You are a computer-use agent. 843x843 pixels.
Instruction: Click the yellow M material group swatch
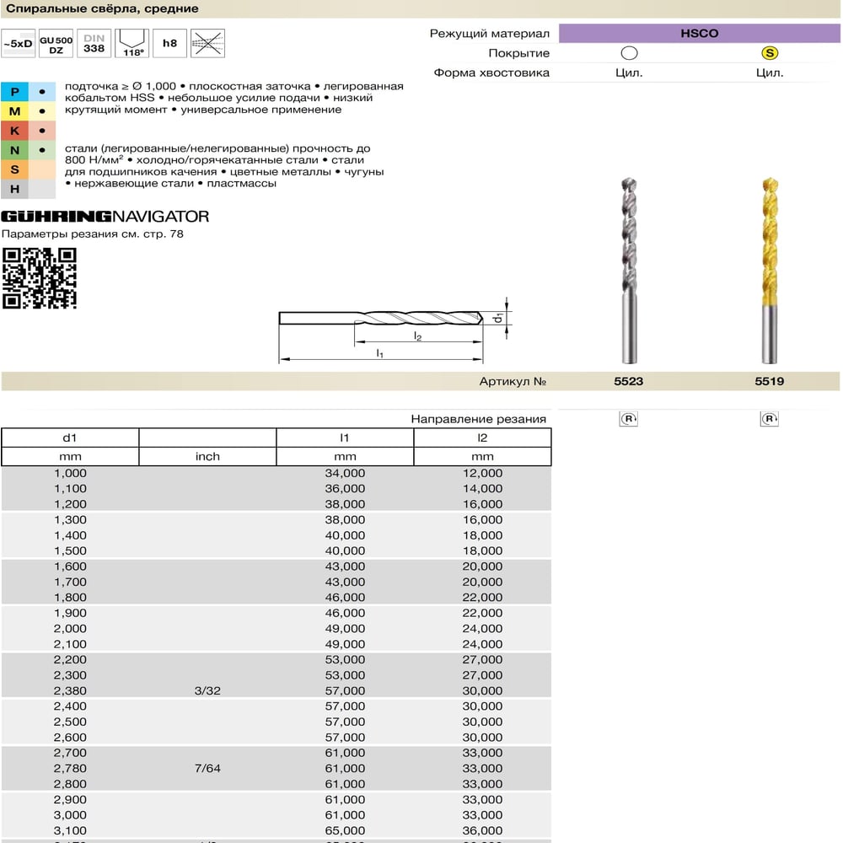tap(14, 111)
